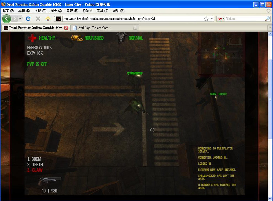Click the other player's green name tag
The height and width of the screenshot is (201, 273).
135,73
